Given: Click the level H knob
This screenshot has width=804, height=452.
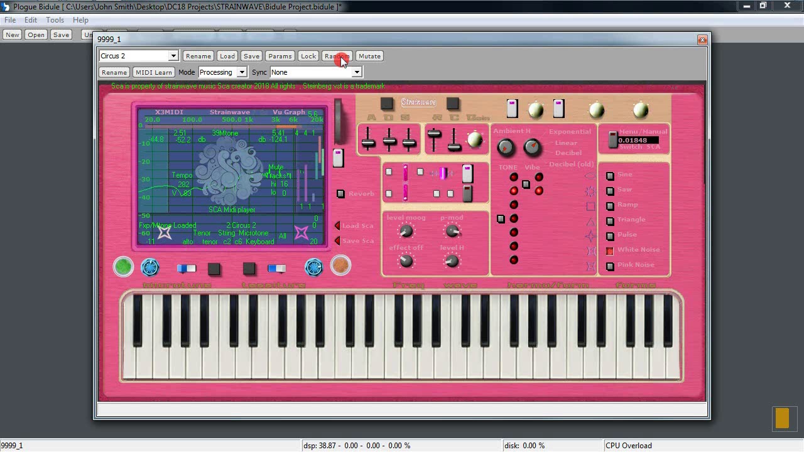Looking at the screenshot, I should pos(452,261).
